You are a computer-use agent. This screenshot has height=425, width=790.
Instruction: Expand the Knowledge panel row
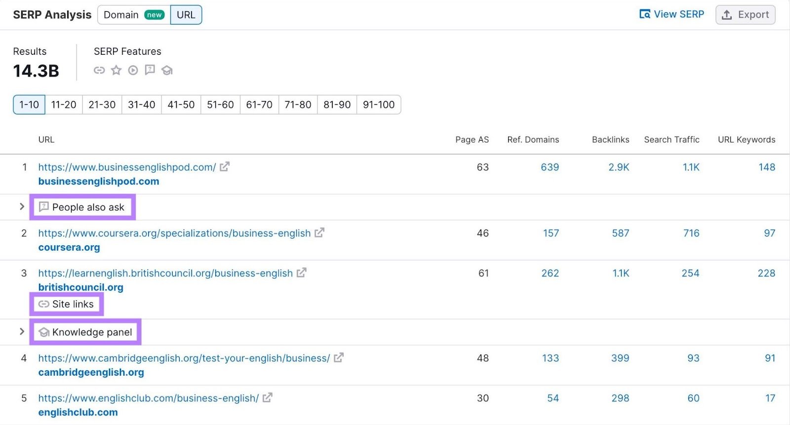[x=22, y=331]
